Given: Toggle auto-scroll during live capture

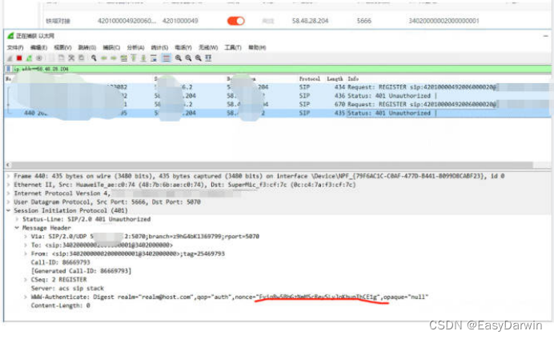Looking at the screenshot, I should [154, 58].
